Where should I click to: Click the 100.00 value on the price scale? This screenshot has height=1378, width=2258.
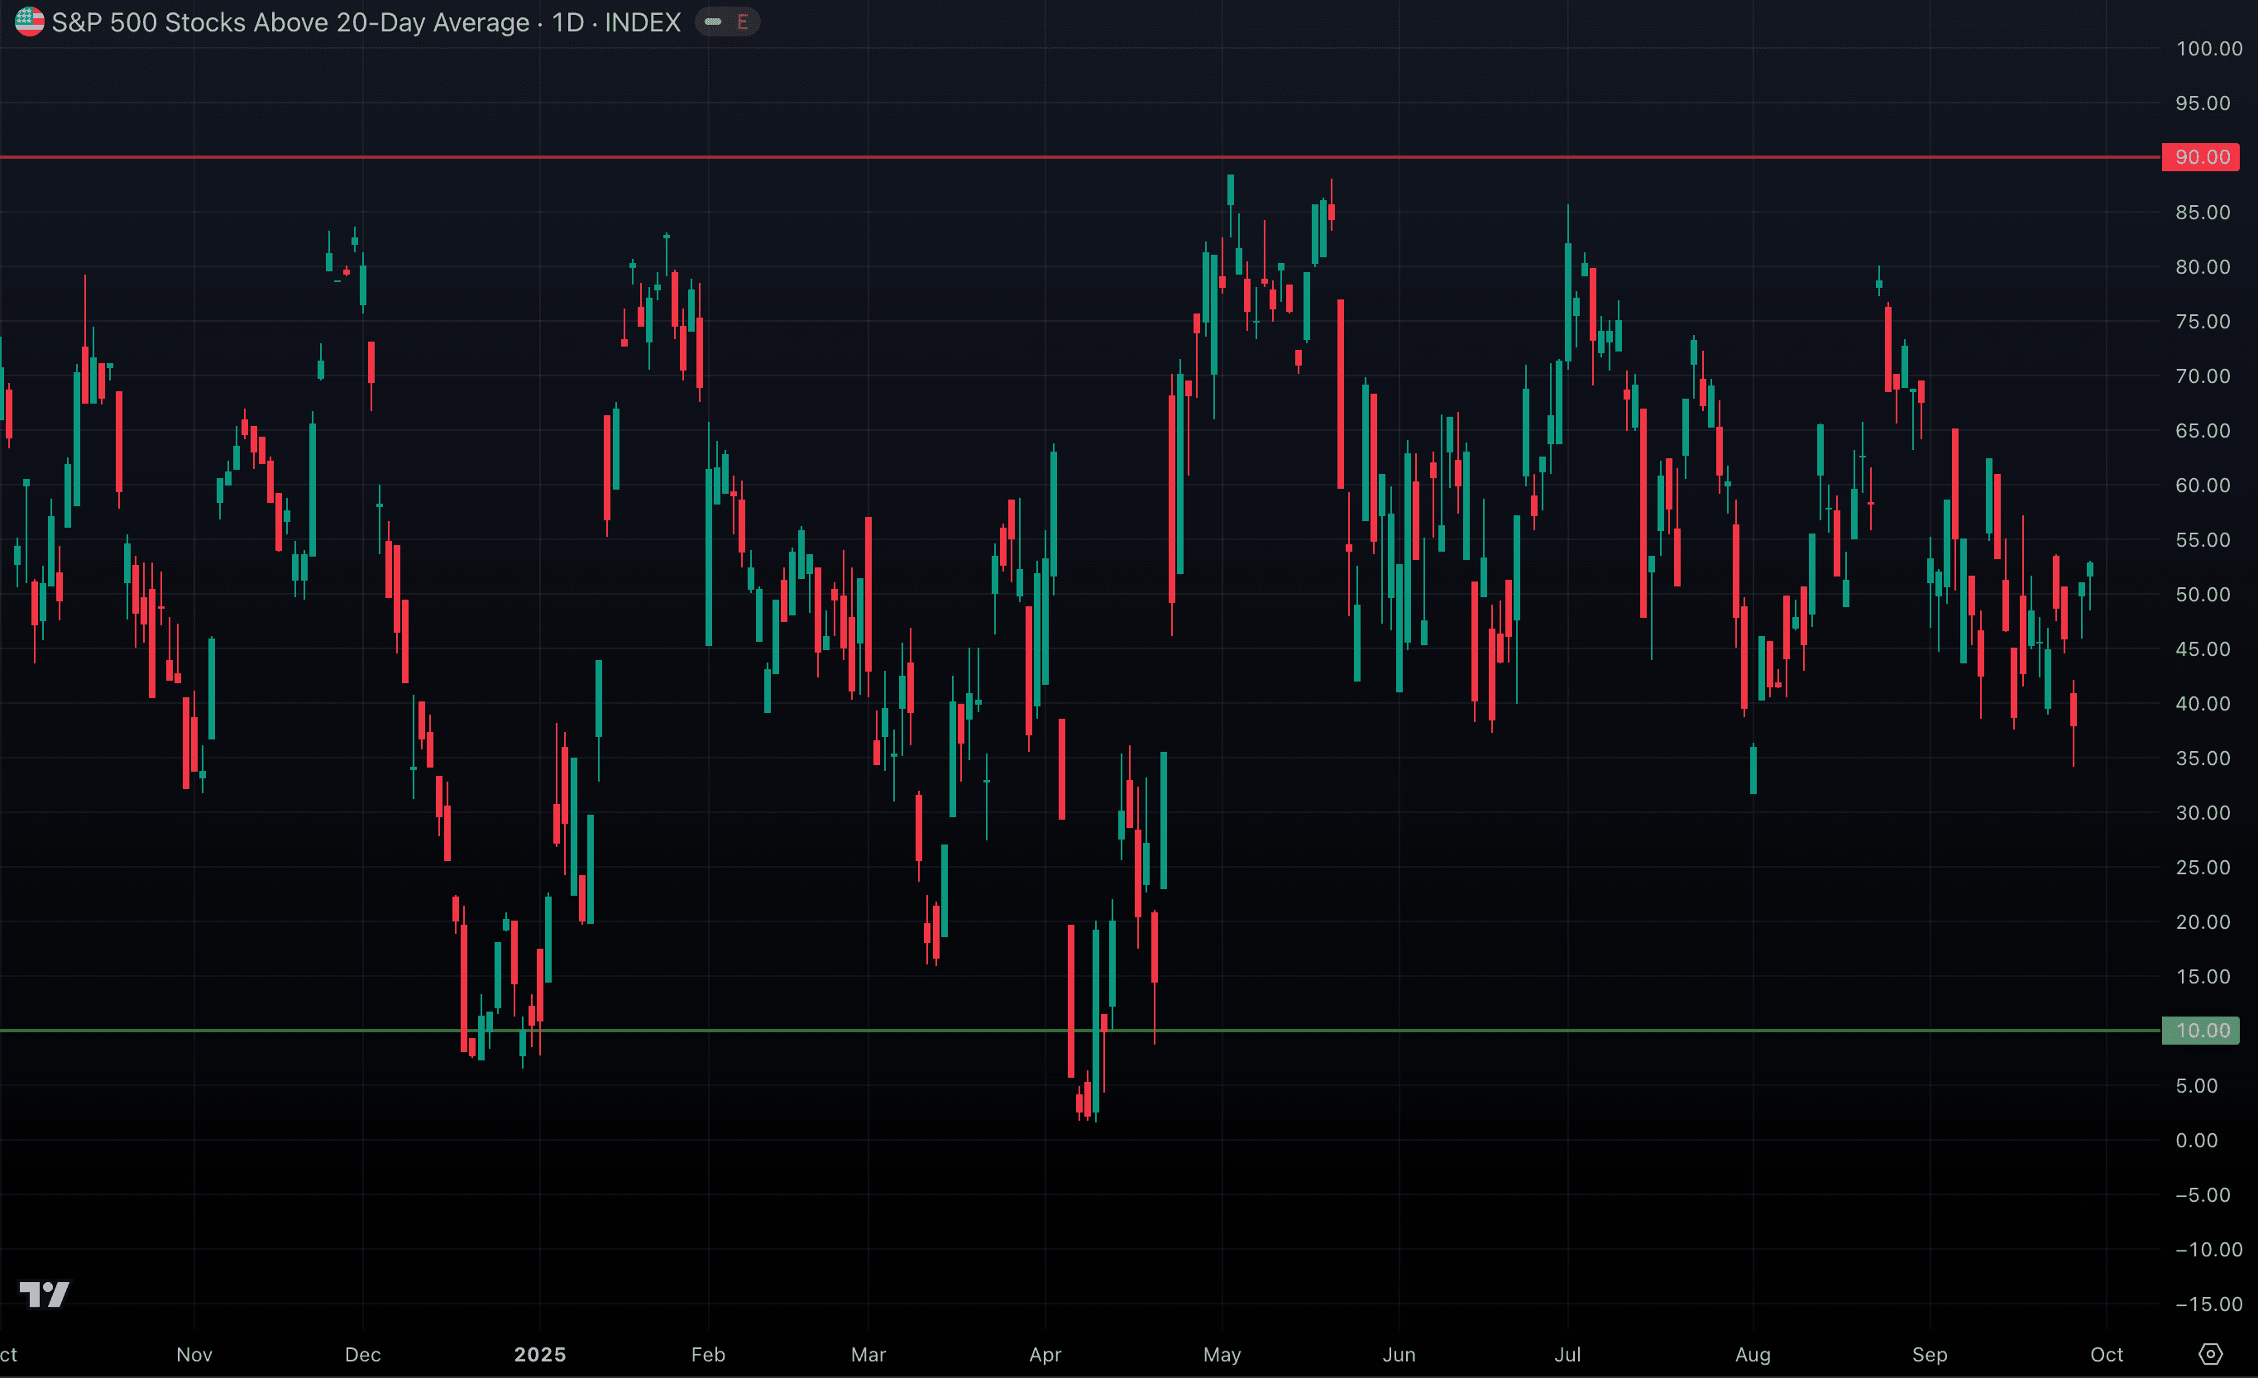pos(2208,49)
